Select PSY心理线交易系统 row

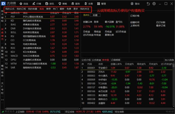(x=42, y=17)
